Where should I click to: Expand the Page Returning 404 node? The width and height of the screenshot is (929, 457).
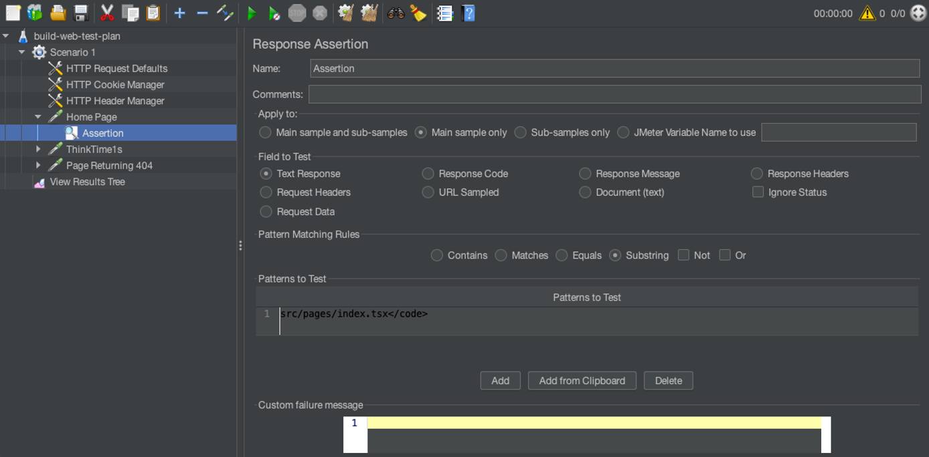pyautogui.click(x=39, y=165)
